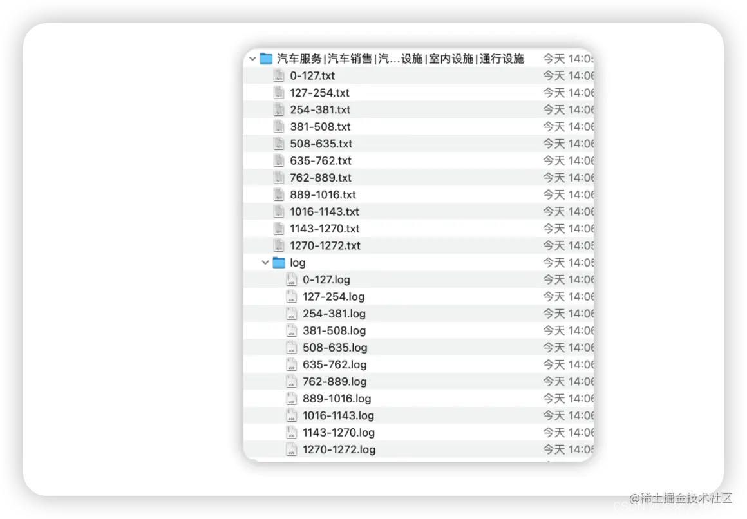Click the modified time of 1270-1272.log
747x519 pixels.
tap(569, 449)
